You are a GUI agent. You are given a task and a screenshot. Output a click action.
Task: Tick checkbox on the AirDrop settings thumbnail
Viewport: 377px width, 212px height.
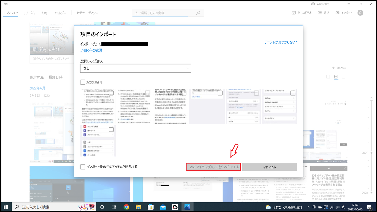(293, 93)
